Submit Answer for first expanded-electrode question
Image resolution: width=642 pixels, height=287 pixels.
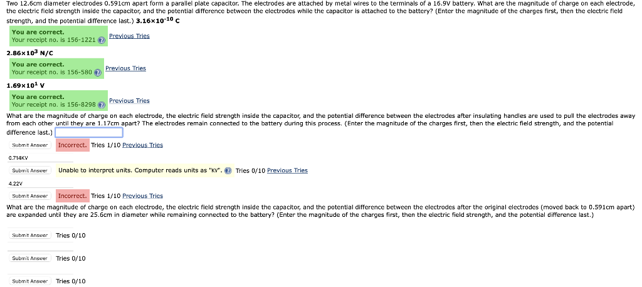[x=30, y=235]
